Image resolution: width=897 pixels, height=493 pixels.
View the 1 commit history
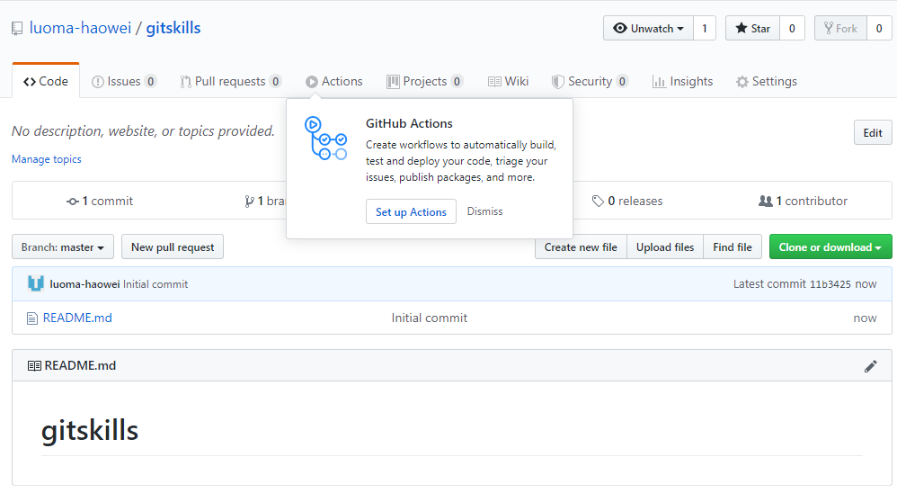[100, 201]
